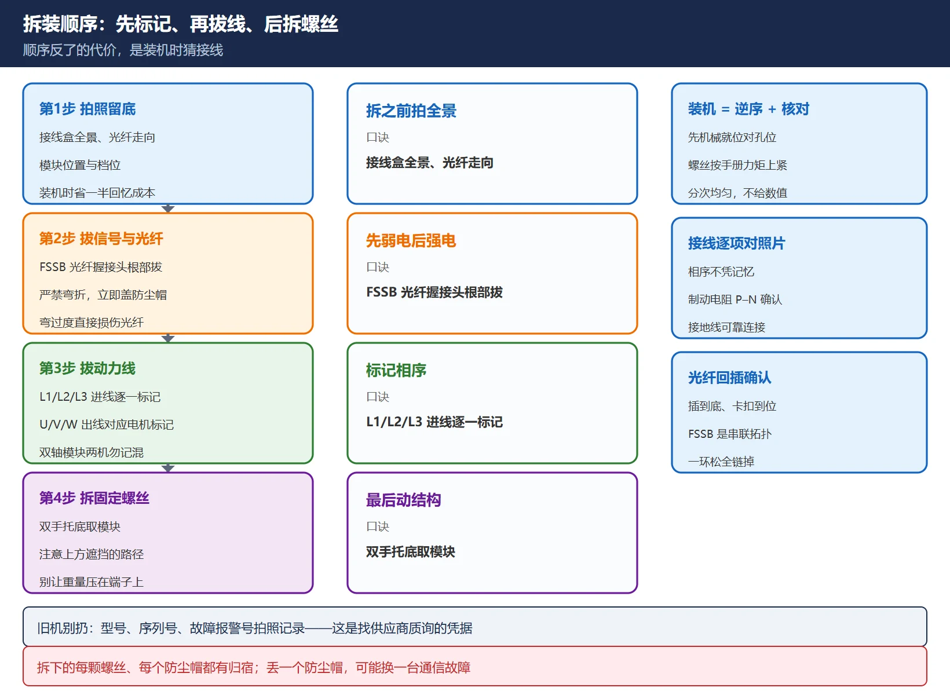Viewport: 950px width, 695px height.
Task: Select the heading 接线逐项对照片
Action: tap(737, 243)
